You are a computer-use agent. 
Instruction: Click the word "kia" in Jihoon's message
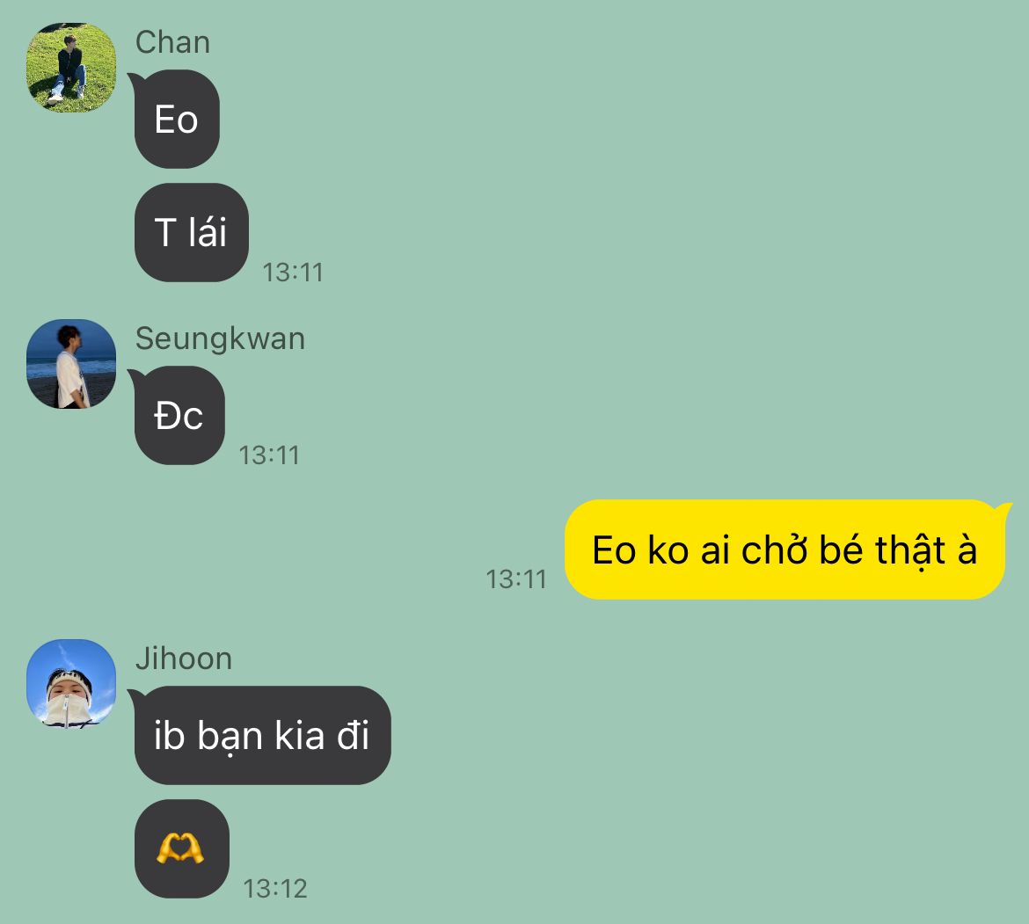pos(299,735)
